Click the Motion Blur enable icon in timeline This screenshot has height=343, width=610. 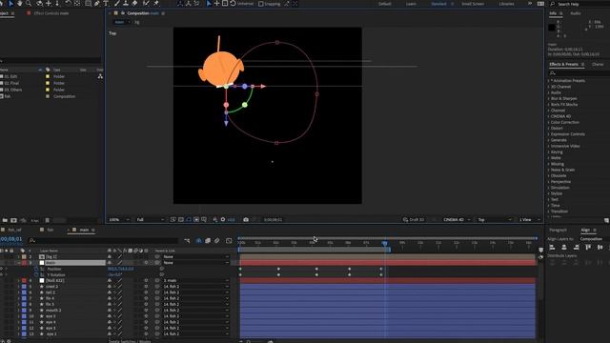pyautogui.click(x=217, y=241)
